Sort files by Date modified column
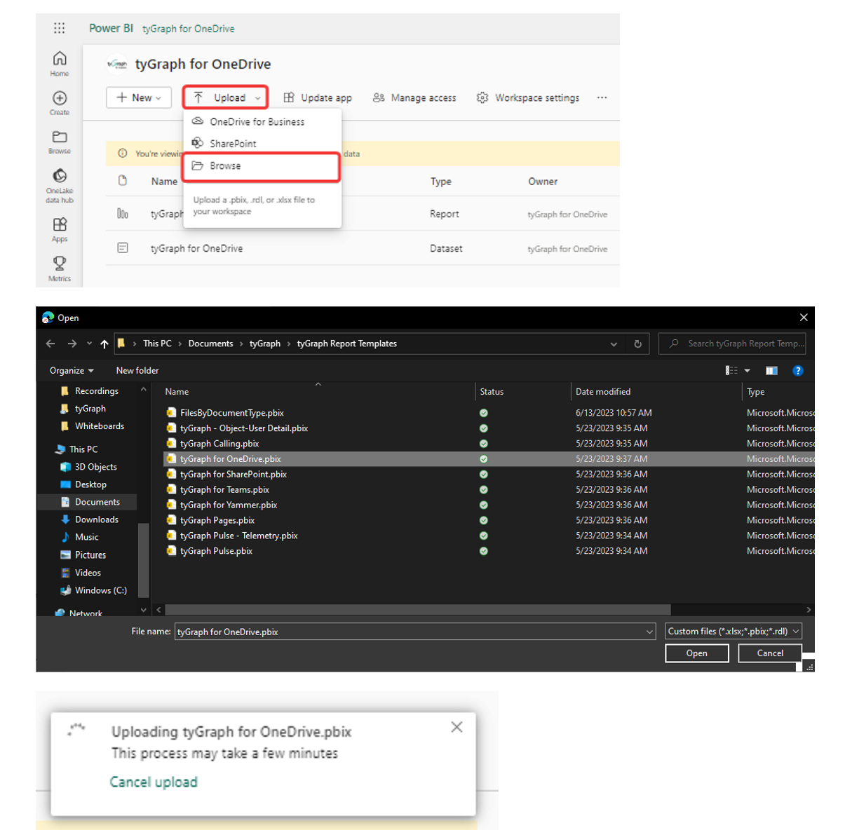 point(603,392)
